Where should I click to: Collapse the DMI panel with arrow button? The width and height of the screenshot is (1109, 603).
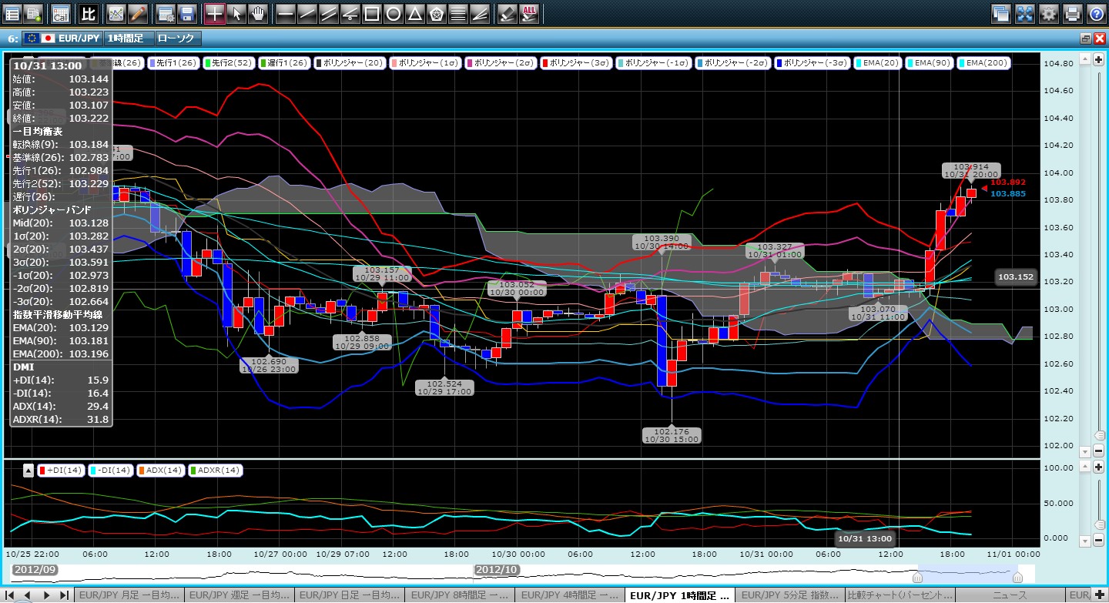[x=28, y=470]
